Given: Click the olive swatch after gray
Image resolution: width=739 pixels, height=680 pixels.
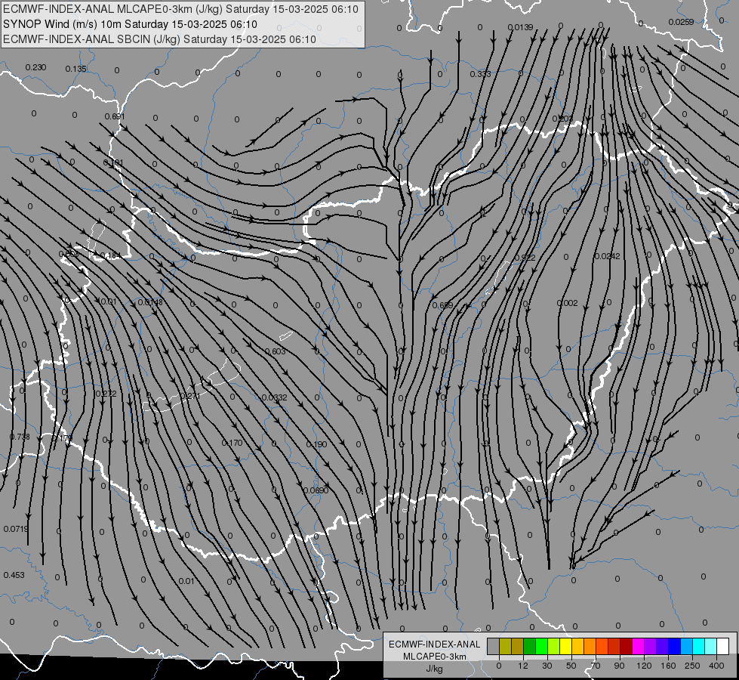Looking at the screenshot, I should [x=505, y=647].
